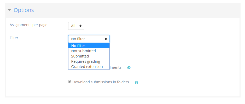Close the Filter dropdown showing No filter
This screenshot has height=104, width=245.
coord(89,39)
